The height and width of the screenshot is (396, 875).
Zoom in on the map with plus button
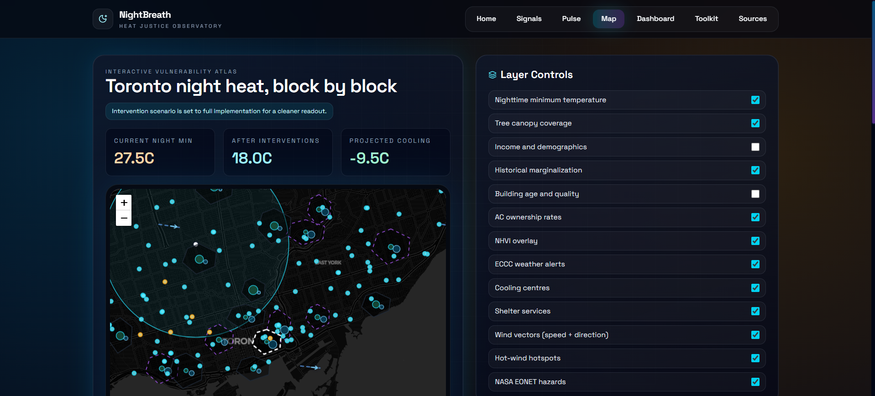(124, 203)
